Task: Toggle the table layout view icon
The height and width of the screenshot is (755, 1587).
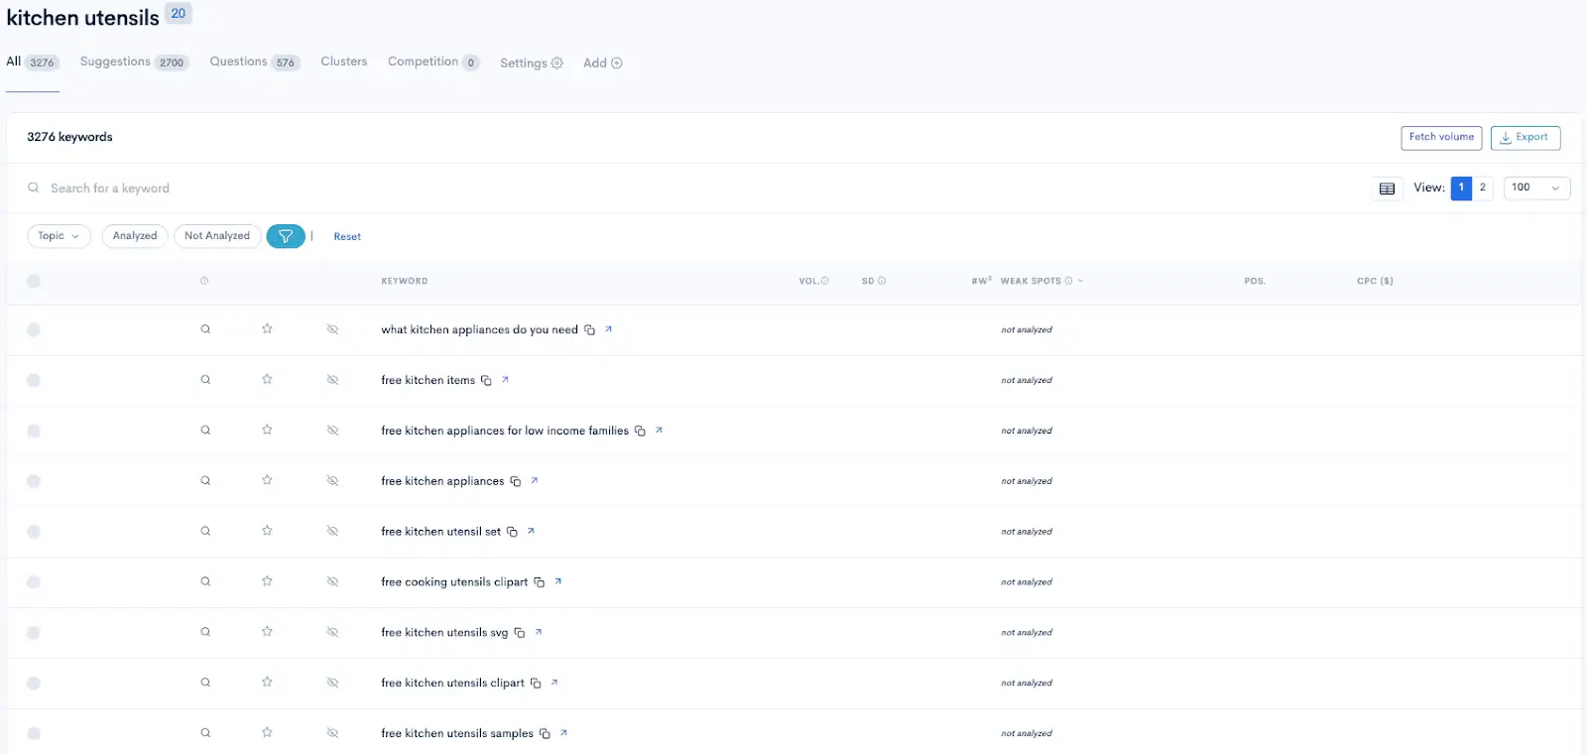Action: coord(1387,189)
